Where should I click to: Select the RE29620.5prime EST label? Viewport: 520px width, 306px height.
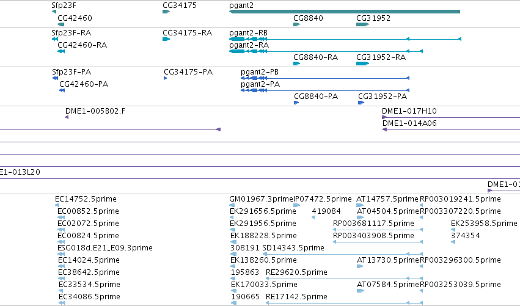[296, 272]
